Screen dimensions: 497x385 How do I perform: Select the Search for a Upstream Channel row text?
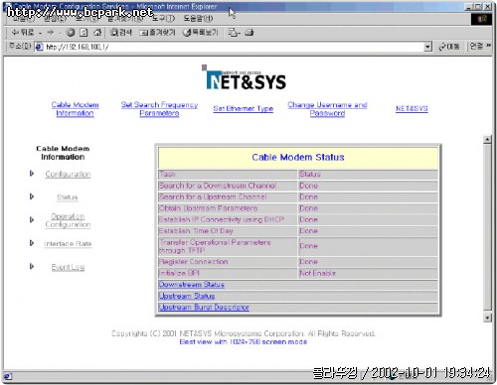click(x=213, y=196)
